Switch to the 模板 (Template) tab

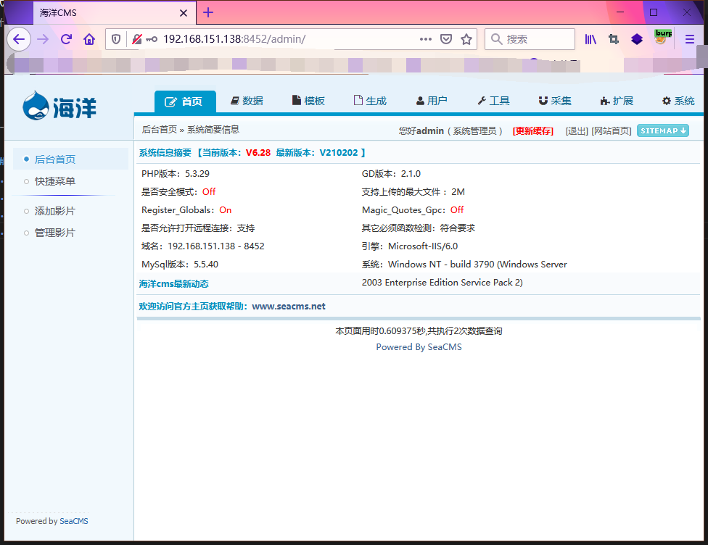(x=308, y=101)
